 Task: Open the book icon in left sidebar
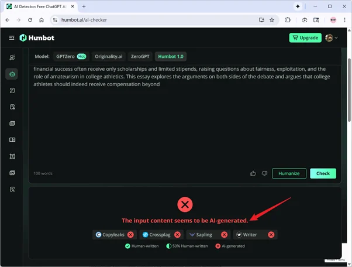coord(12,140)
